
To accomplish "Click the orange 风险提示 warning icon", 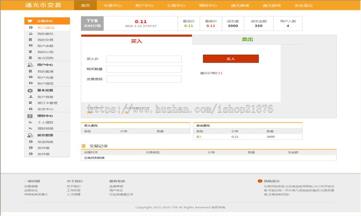I will (260, 181).
